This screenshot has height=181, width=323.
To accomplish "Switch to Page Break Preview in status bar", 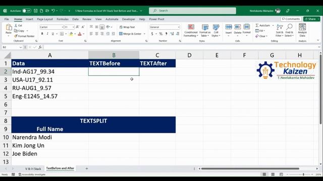I will click(x=281, y=174).
